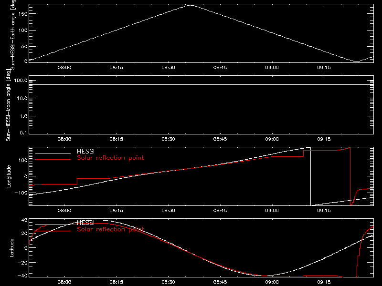Click 08:45 time label under Longitude plot
382x286 pixels.
coord(220,210)
